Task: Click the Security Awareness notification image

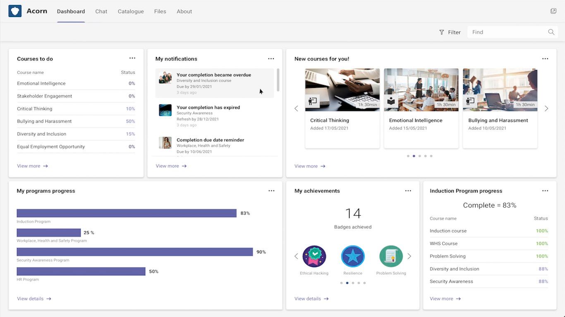Action: point(165,110)
